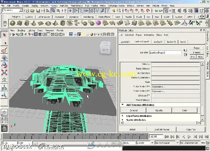Toggle film gate in viewport toolbar
The height and width of the screenshot is (151, 210).
coord(40,34)
